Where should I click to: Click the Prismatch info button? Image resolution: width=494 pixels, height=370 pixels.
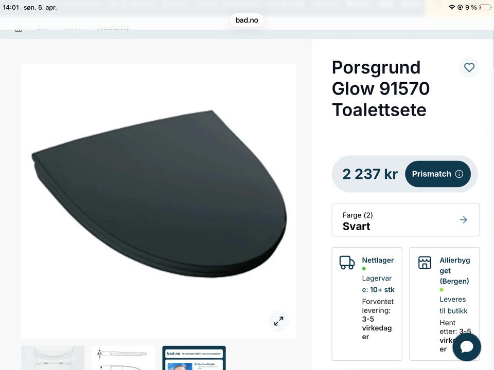[437, 174]
